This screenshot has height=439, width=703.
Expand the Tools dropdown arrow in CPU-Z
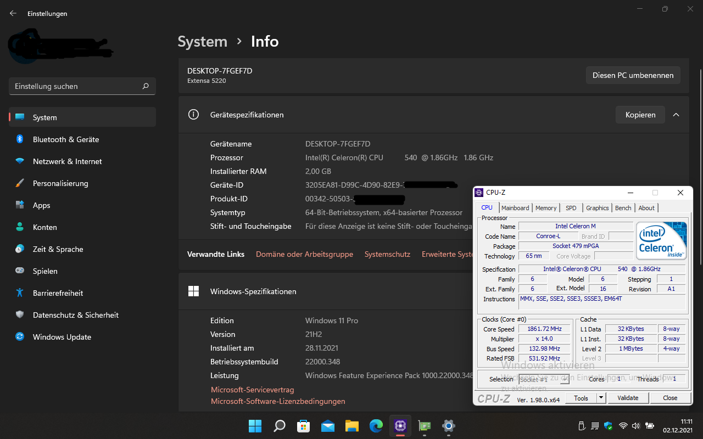click(601, 397)
